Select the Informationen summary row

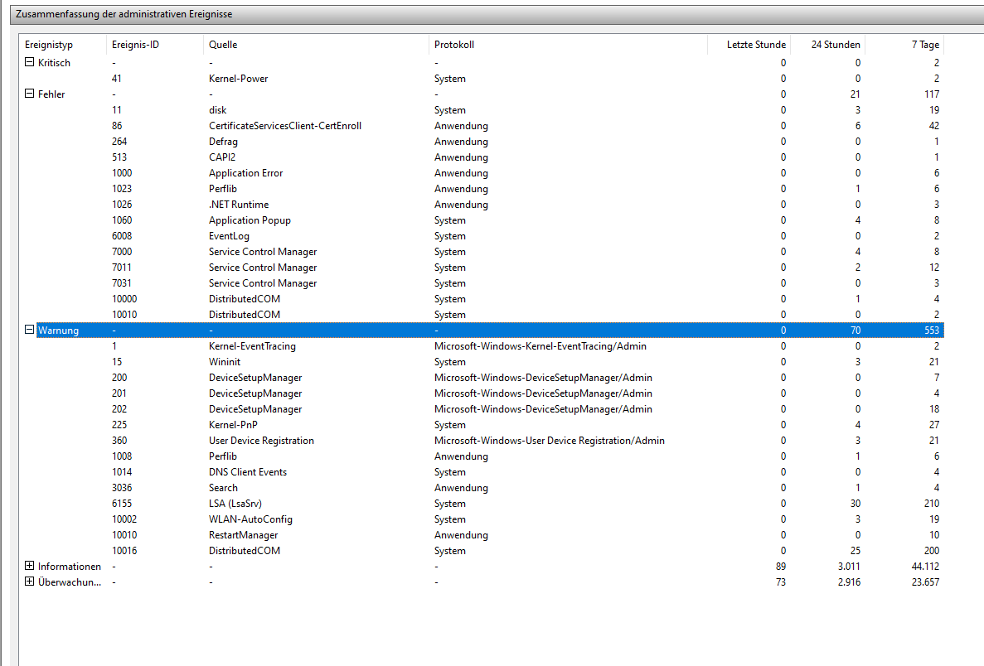(x=482, y=567)
